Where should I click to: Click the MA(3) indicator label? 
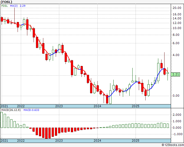pos(14,6)
